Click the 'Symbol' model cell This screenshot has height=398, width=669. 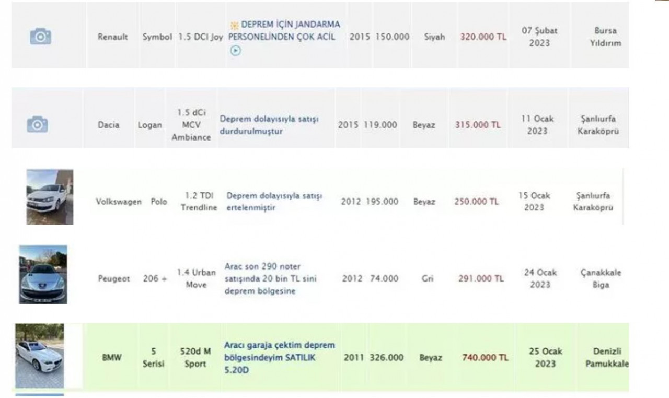point(157,38)
